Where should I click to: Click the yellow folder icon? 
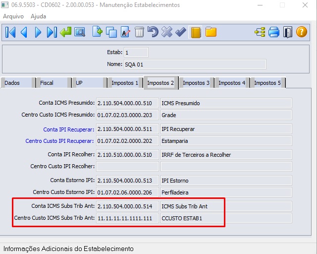point(211,32)
